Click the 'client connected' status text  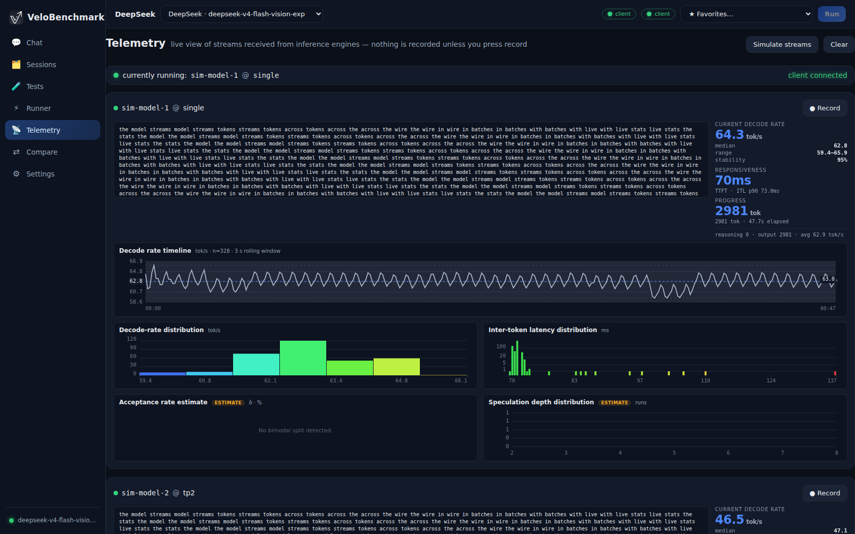pos(817,75)
